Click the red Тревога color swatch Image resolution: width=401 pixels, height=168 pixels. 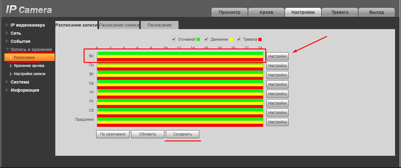[260, 39]
